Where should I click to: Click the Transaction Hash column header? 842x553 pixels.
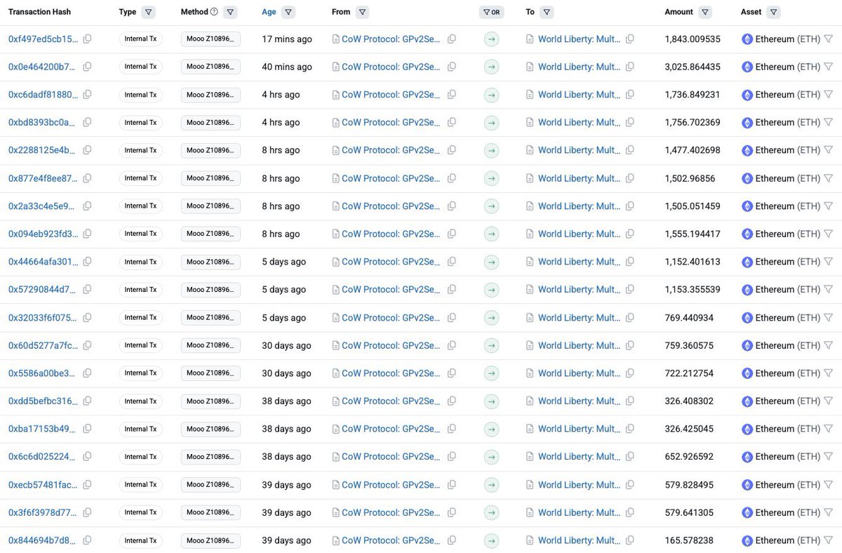39,12
